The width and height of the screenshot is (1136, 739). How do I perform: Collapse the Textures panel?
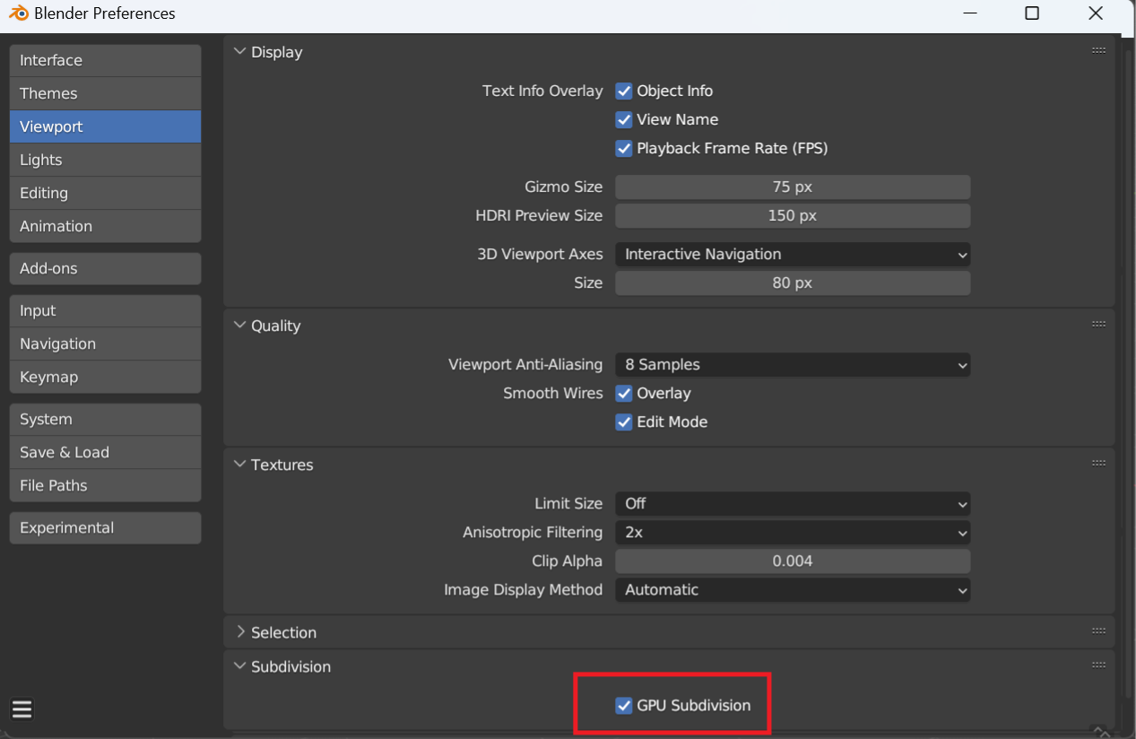click(x=239, y=465)
